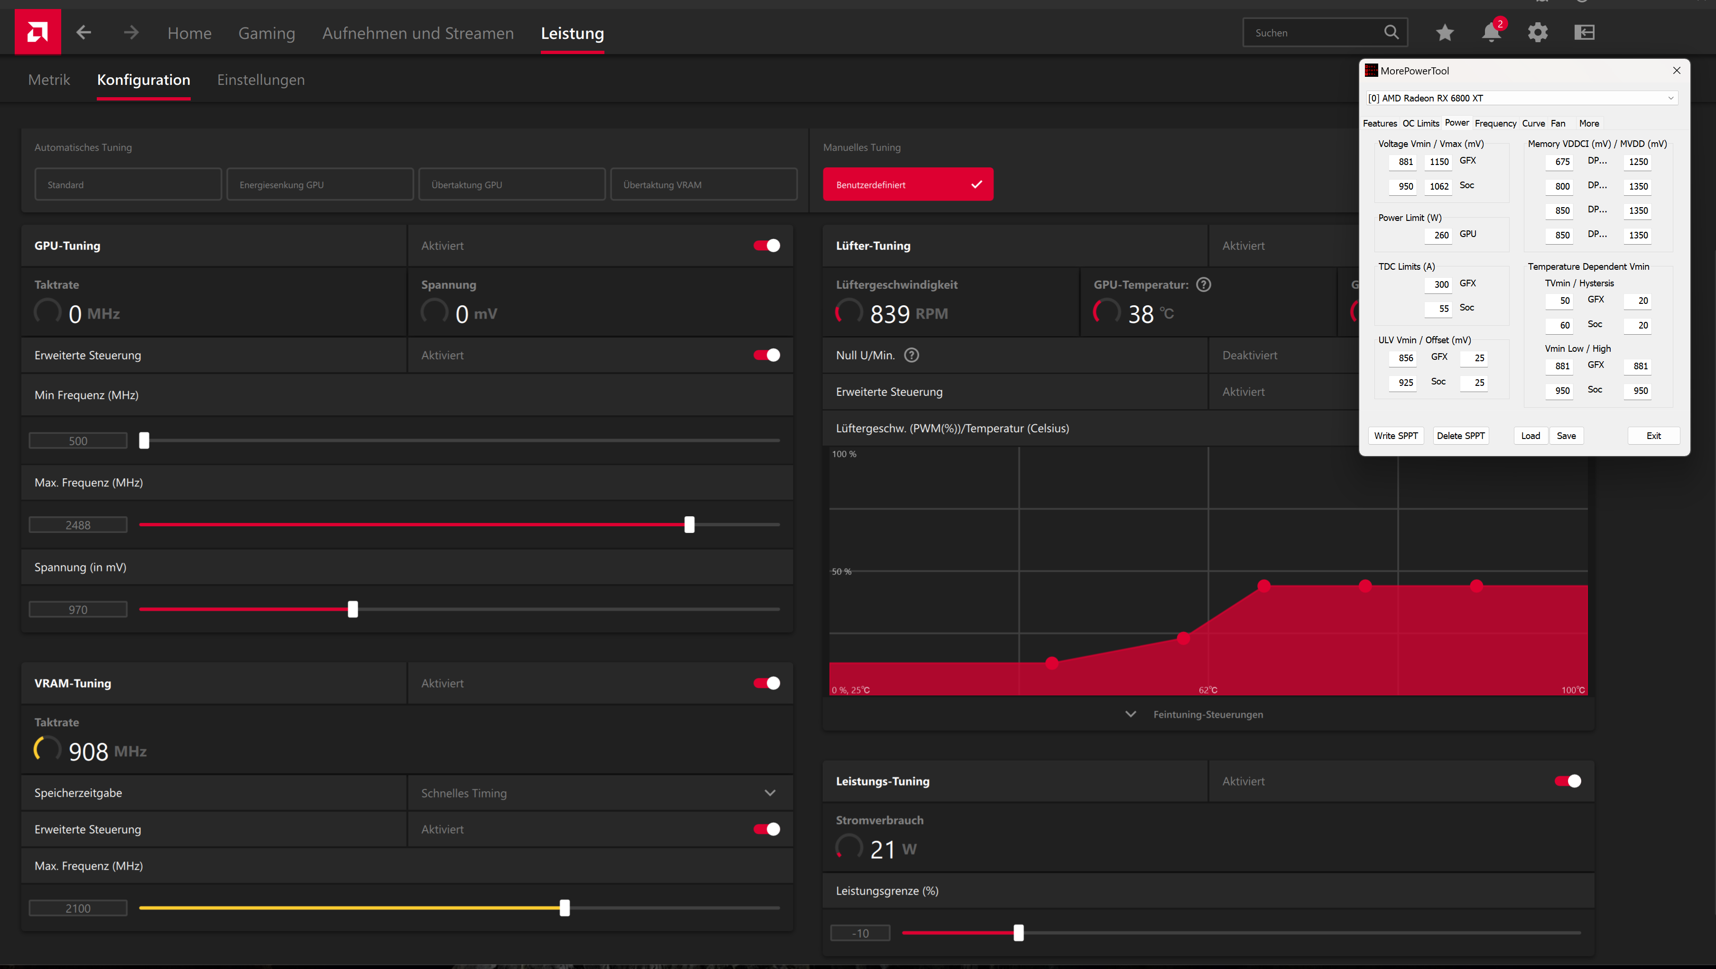
Task: Open the Schnelles Timing dropdown
Action: pos(770,793)
